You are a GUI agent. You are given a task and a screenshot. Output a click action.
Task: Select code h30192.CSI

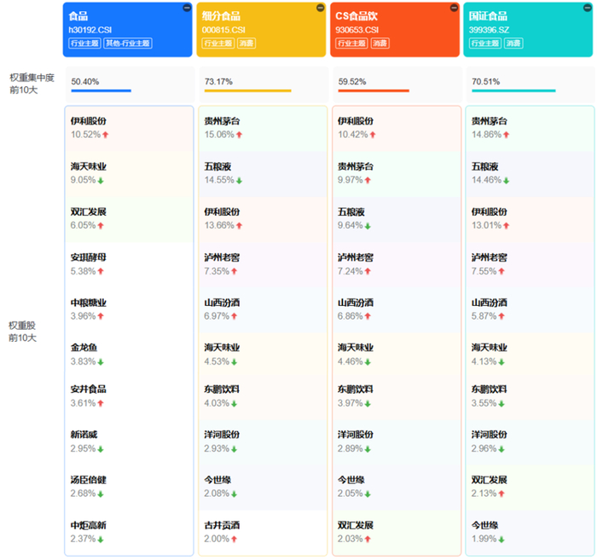click(x=90, y=30)
